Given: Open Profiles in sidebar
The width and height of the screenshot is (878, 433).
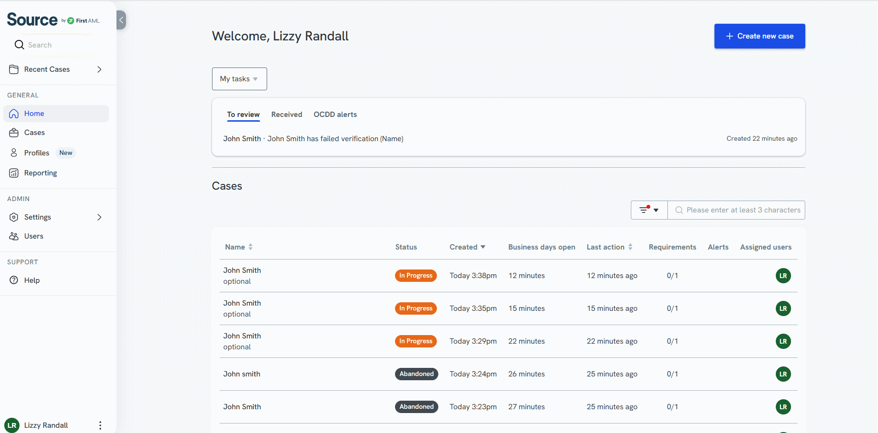Looking at the screenshot, I should (56, 153).
